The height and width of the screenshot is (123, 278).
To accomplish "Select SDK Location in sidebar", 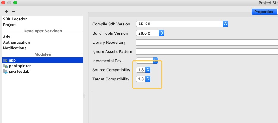I will click(x=15, y=19).
